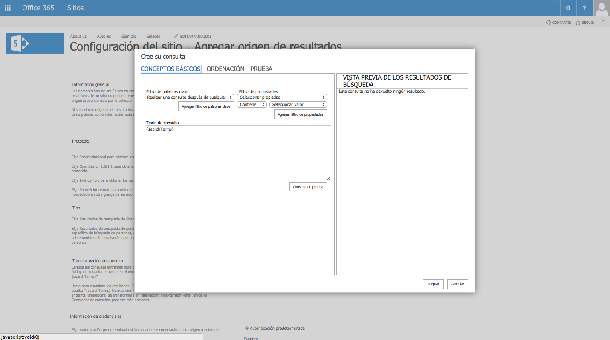Toggle the focus mode icon top right
The height and width of the screenshot is (340, 610).
coord(603,22)
